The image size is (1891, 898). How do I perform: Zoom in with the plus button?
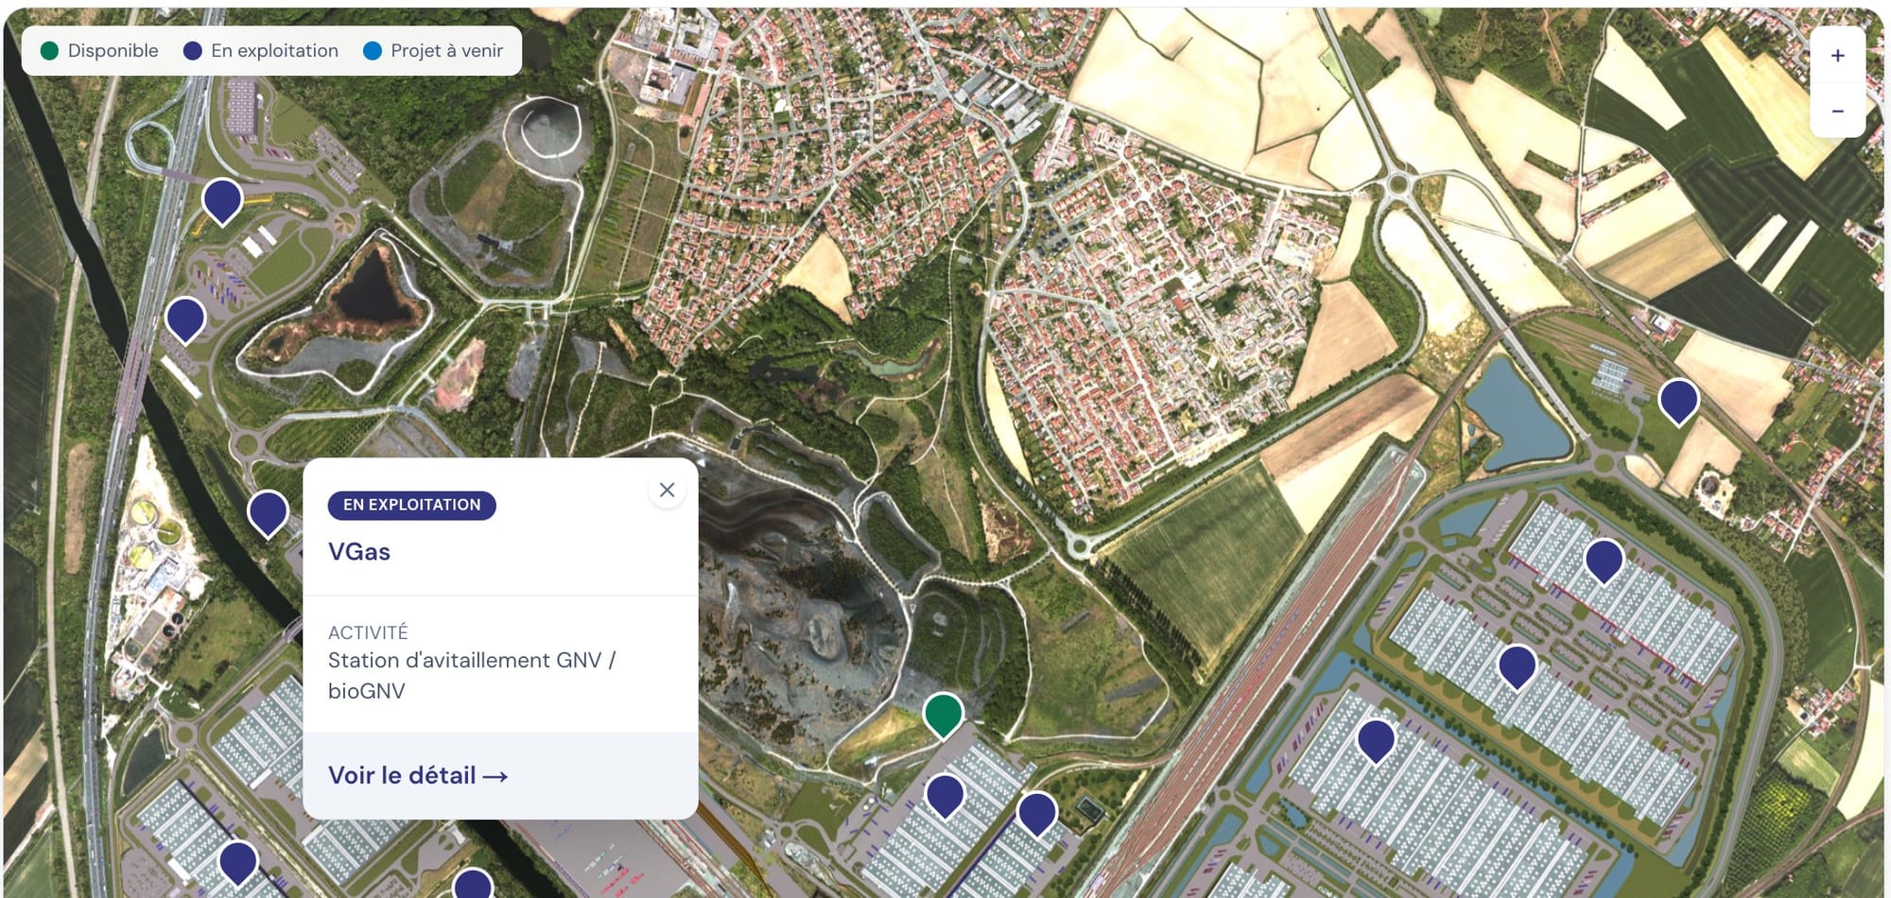coord(1837,56)
